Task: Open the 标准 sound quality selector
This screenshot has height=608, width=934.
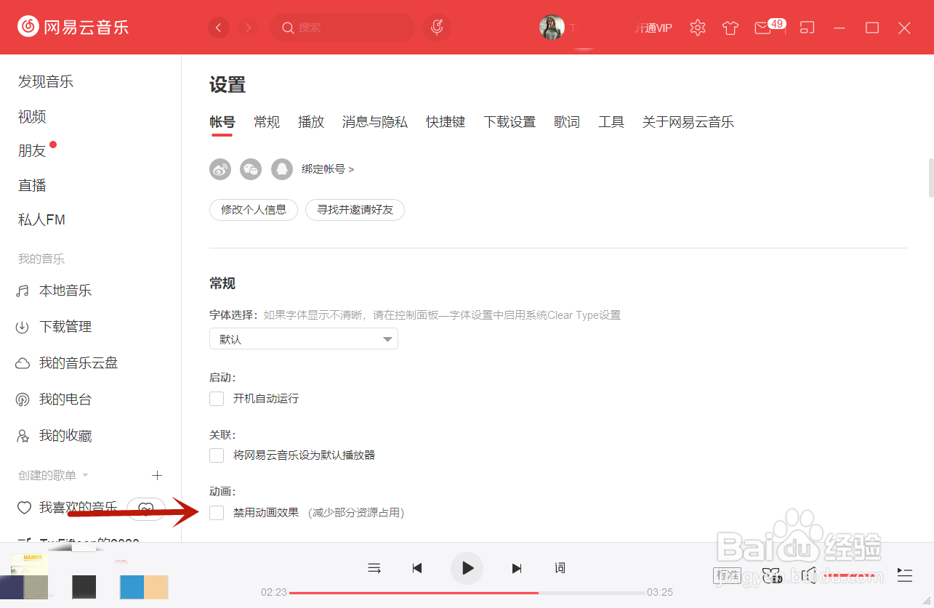Action: [x=727, y=575]
